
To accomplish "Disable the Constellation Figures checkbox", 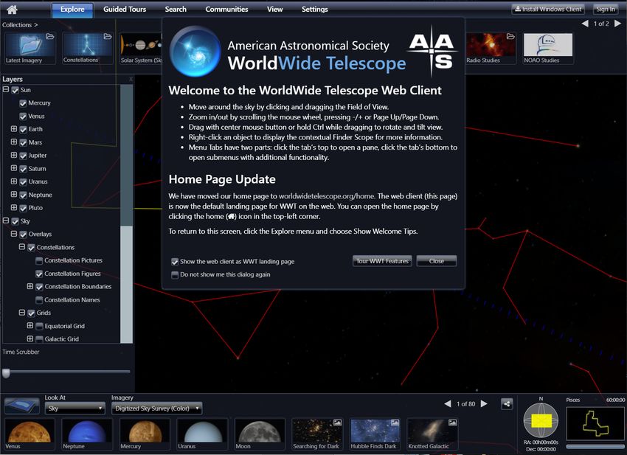I will (x=39, y=274).
